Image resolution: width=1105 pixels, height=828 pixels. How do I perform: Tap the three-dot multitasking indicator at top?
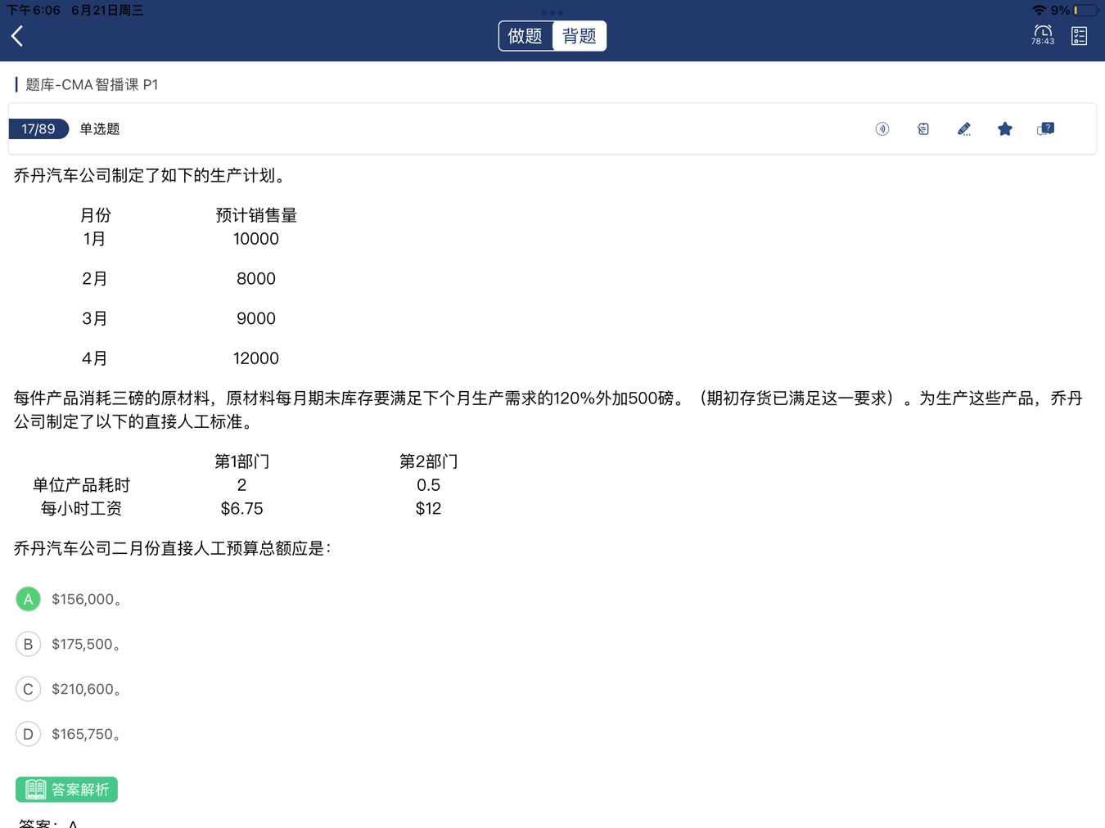552,12
